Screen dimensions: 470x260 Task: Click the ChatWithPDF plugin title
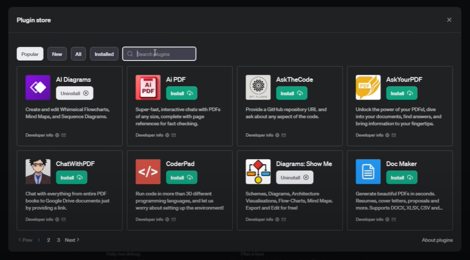[75, 164]
